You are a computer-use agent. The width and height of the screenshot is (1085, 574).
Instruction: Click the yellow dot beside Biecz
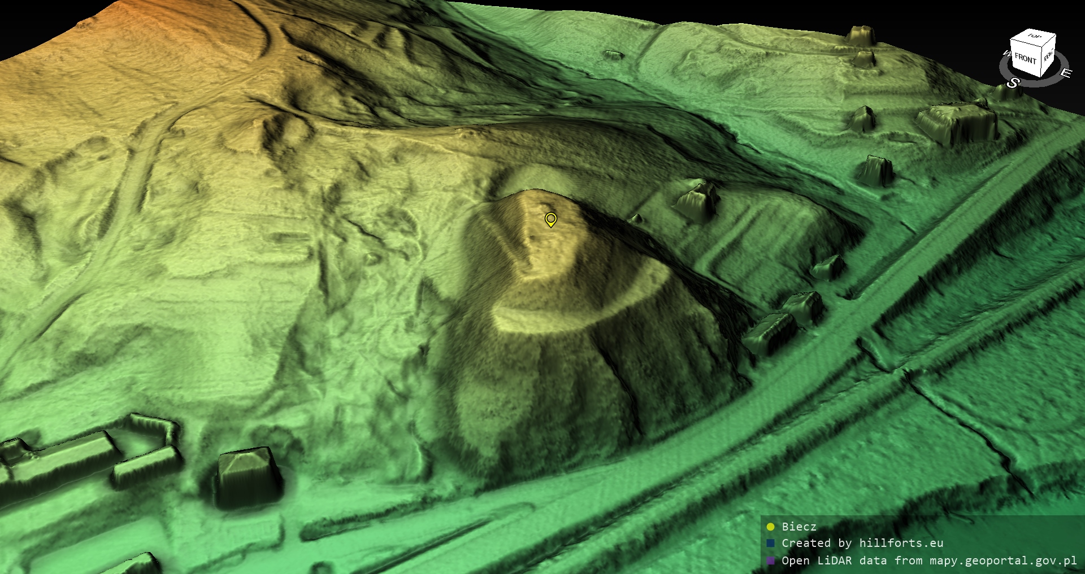point(770,527)
